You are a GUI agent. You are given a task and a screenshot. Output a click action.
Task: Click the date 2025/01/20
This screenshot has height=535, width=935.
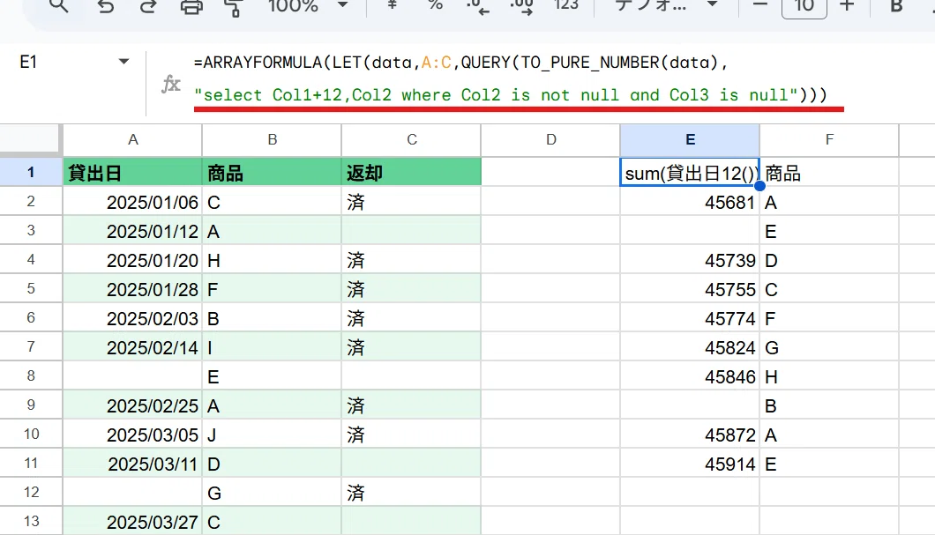click(152, 260)
